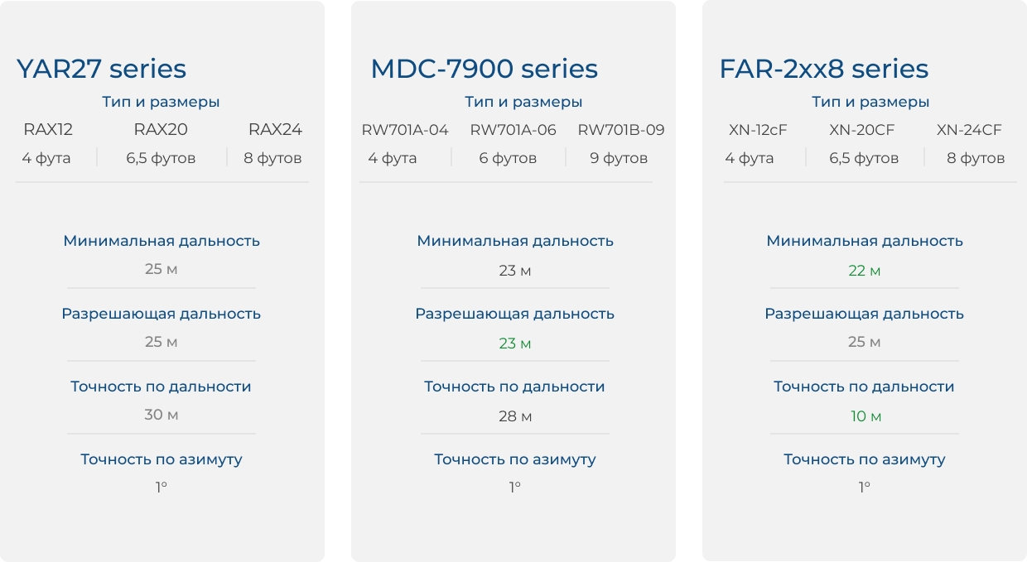Click the green 10 м accuracy value
The width and height of the screenshot is (1027, 562).
[x=865, y=415]
